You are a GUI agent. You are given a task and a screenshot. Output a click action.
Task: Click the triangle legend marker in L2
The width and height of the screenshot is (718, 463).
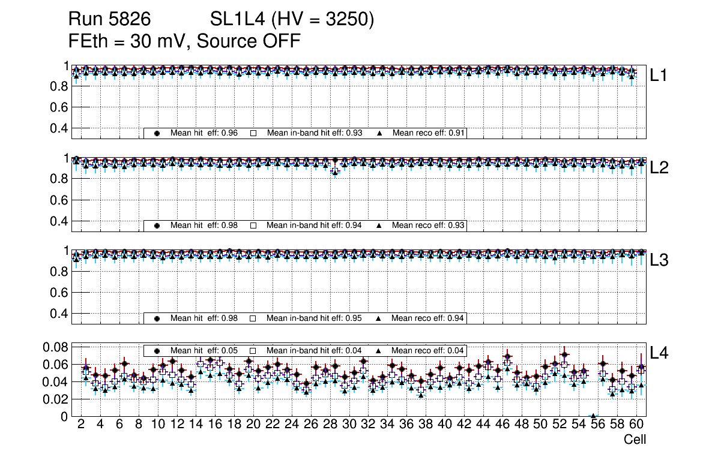pyautogui.click(x=379, y=226)
